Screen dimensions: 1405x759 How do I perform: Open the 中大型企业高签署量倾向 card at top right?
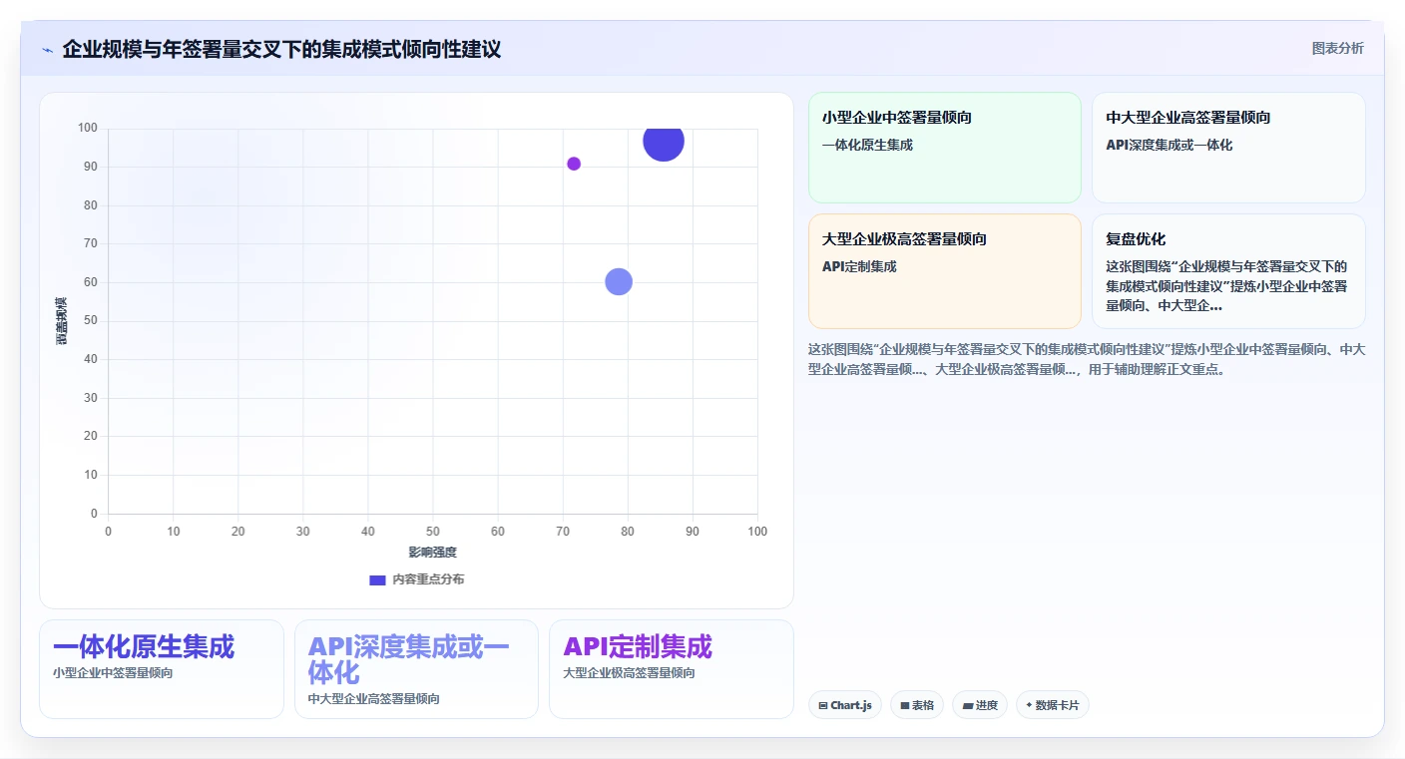(1228, 148)
